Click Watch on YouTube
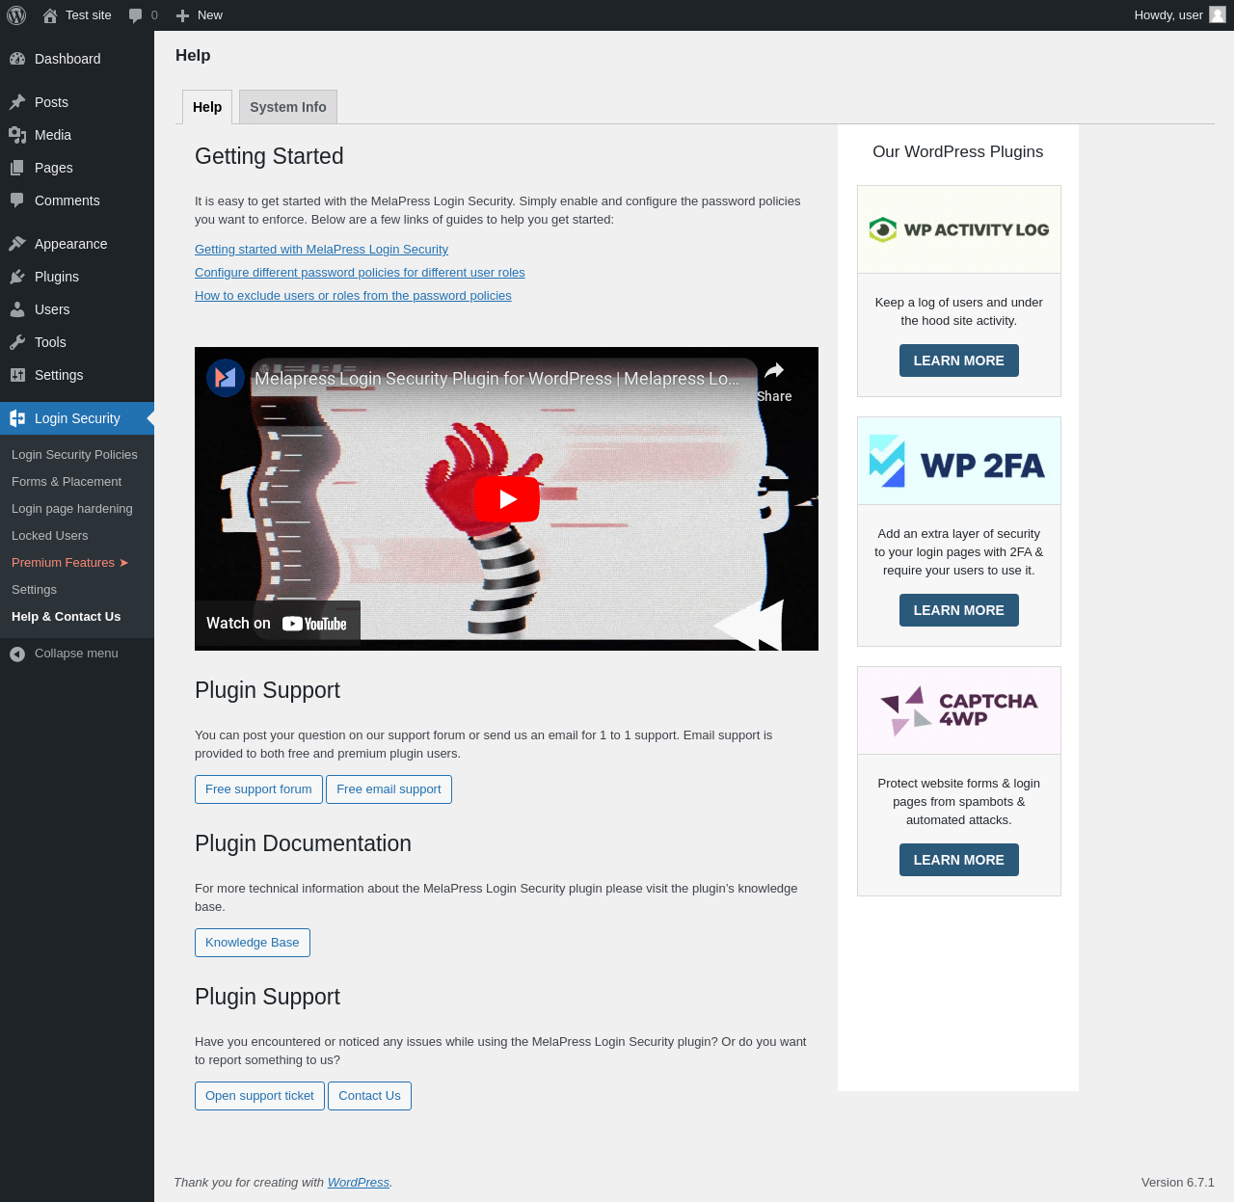 [x=278, y=624]
